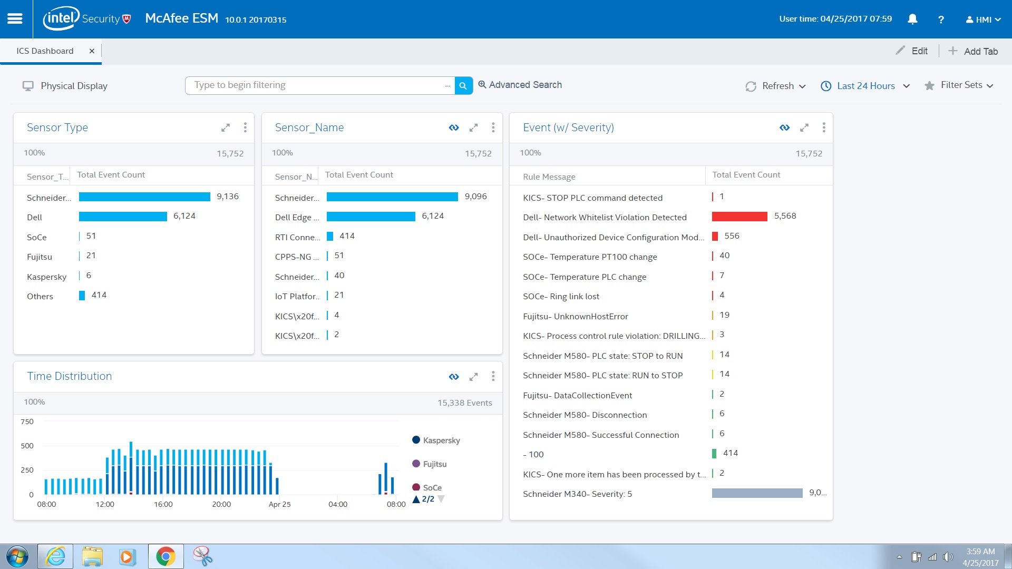Click the red Network Whitelist Violation bar
This screenshot has height=569, width=1012.
pos(739,217)
